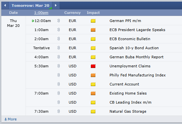182x124 pixels.
Task: Click the red impact icon for Unemployment Claims
Action: click(x=93, y=66)
